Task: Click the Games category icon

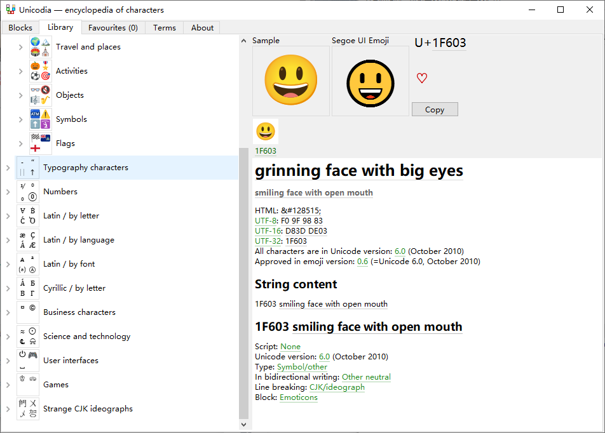Action: click(x=28, y=385)
